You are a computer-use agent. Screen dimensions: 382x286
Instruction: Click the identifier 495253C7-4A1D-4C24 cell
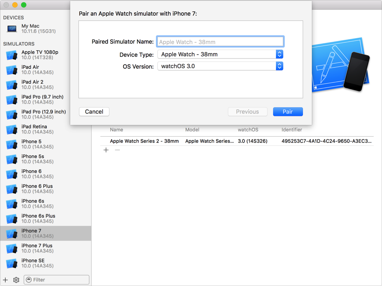(327, 141)
